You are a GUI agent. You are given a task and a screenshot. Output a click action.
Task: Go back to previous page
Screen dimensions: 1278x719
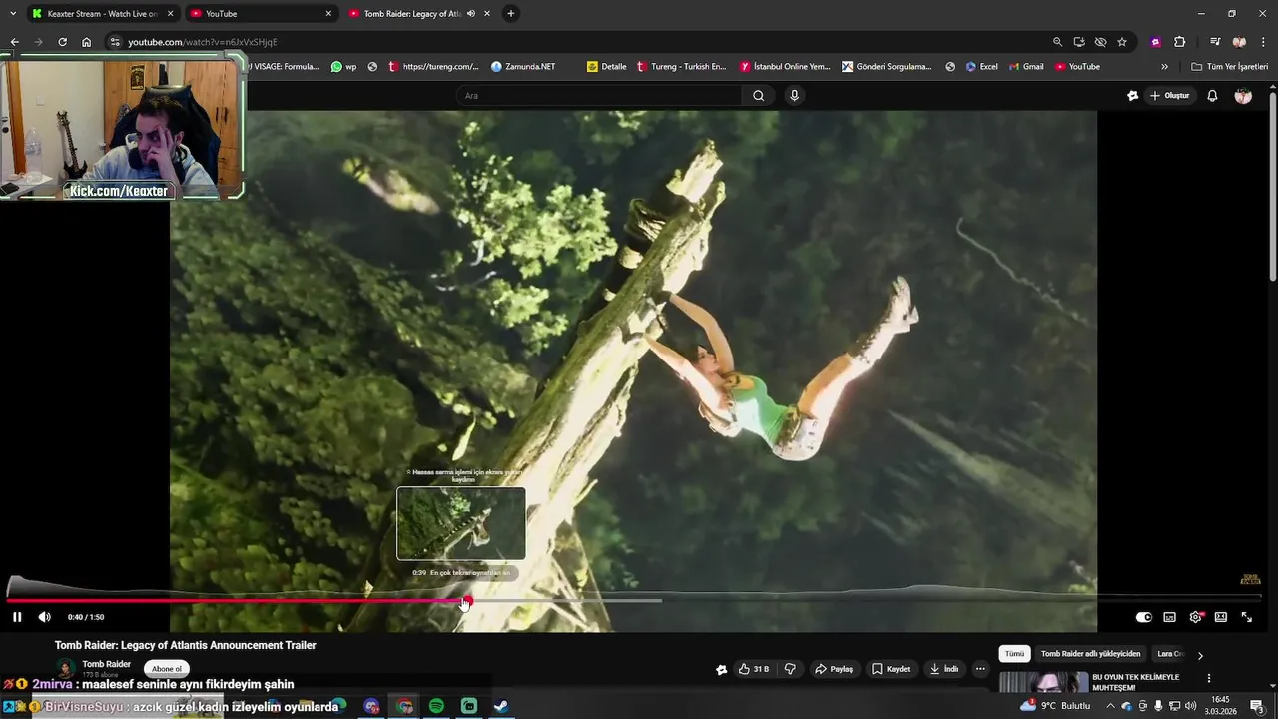point(14,42)
